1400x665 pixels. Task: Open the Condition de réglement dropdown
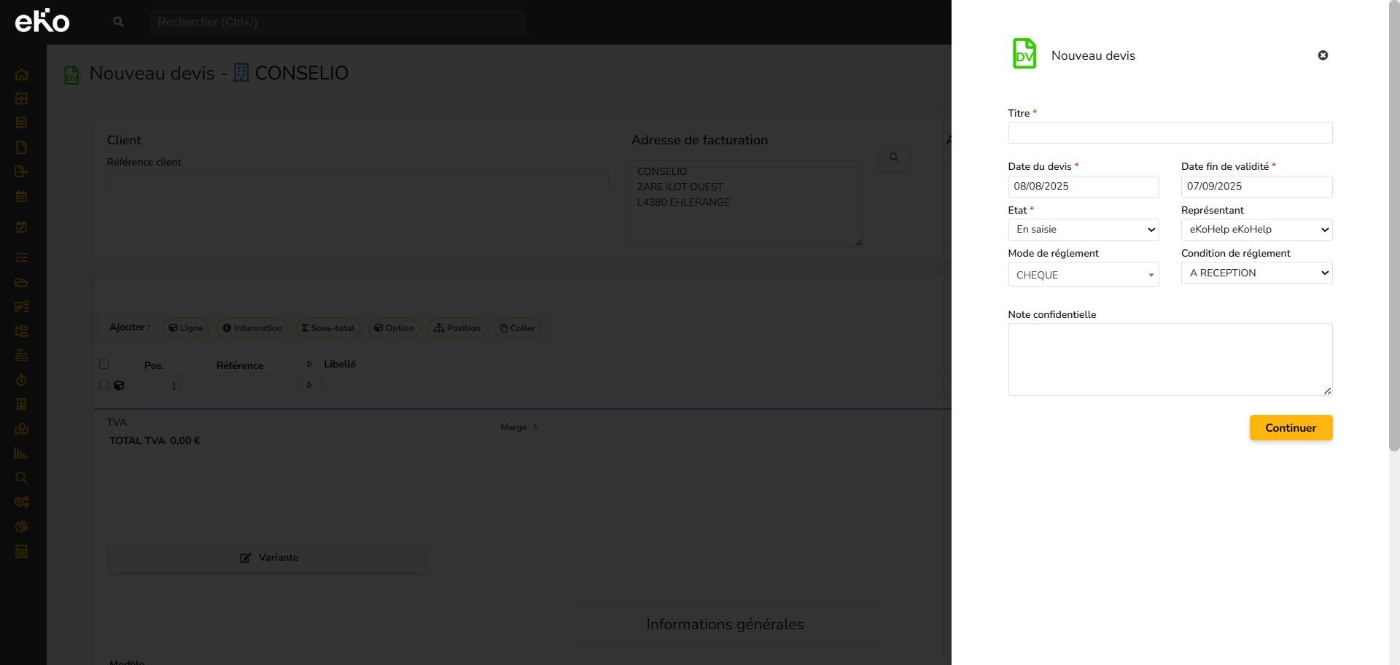[x=1256, y=273]
